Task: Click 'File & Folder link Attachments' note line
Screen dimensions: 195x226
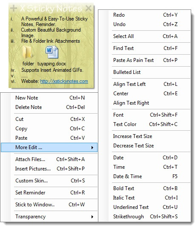Action: click(51, 41)
